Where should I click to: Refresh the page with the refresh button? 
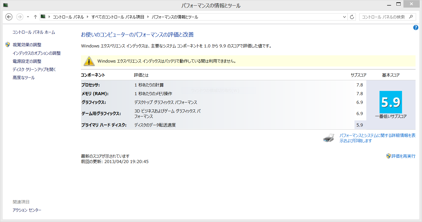tap(352, 17)
